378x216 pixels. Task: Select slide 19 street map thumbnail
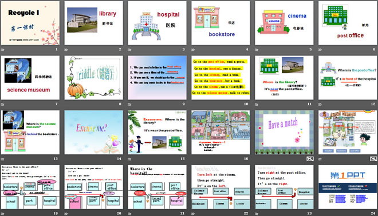click(x=30, y=187)
